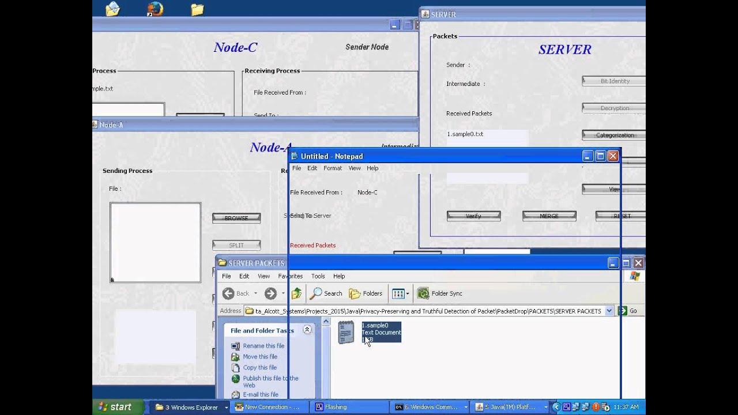Click Move this file link
This screenshot has height=415, width=738.
pos(260,357)
